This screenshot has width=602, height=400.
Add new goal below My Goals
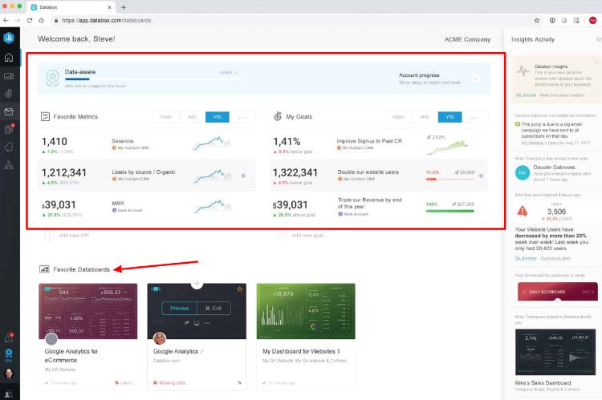[x=302, y=235]
